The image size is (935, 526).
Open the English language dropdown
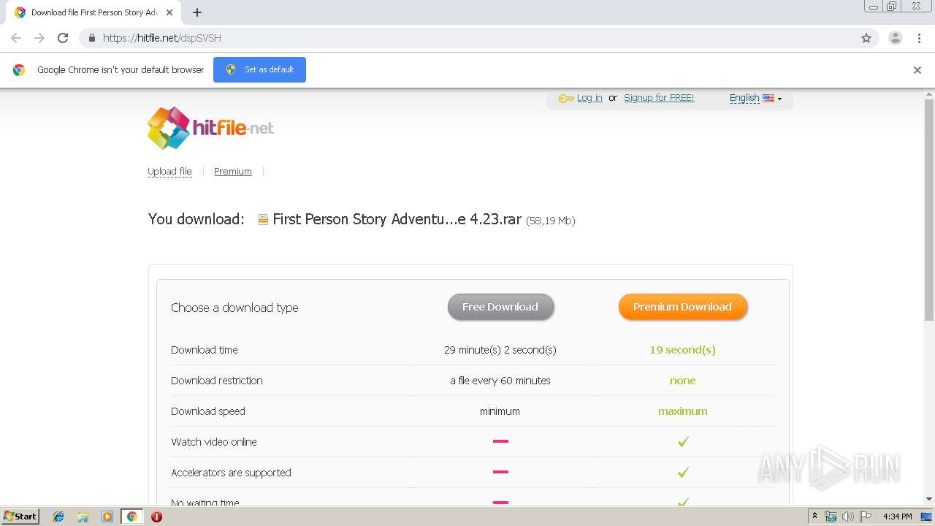tap(755, 98)
